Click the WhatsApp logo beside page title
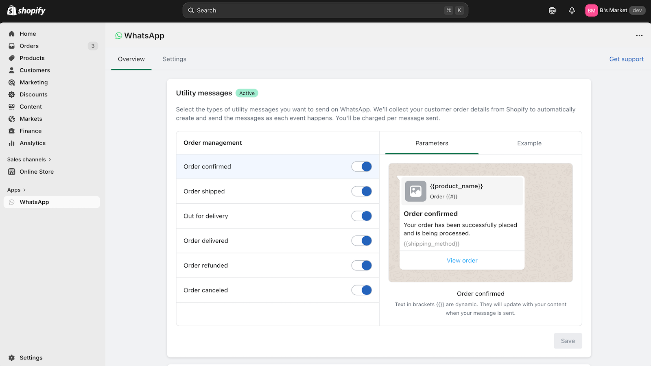The image size is (651, 366). pyautogui.click(x=119, y=36)
